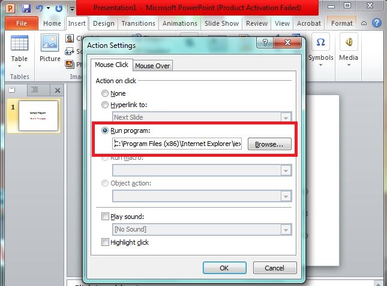
Task: Click the Action Settings help question mark button
Action: 265,43
